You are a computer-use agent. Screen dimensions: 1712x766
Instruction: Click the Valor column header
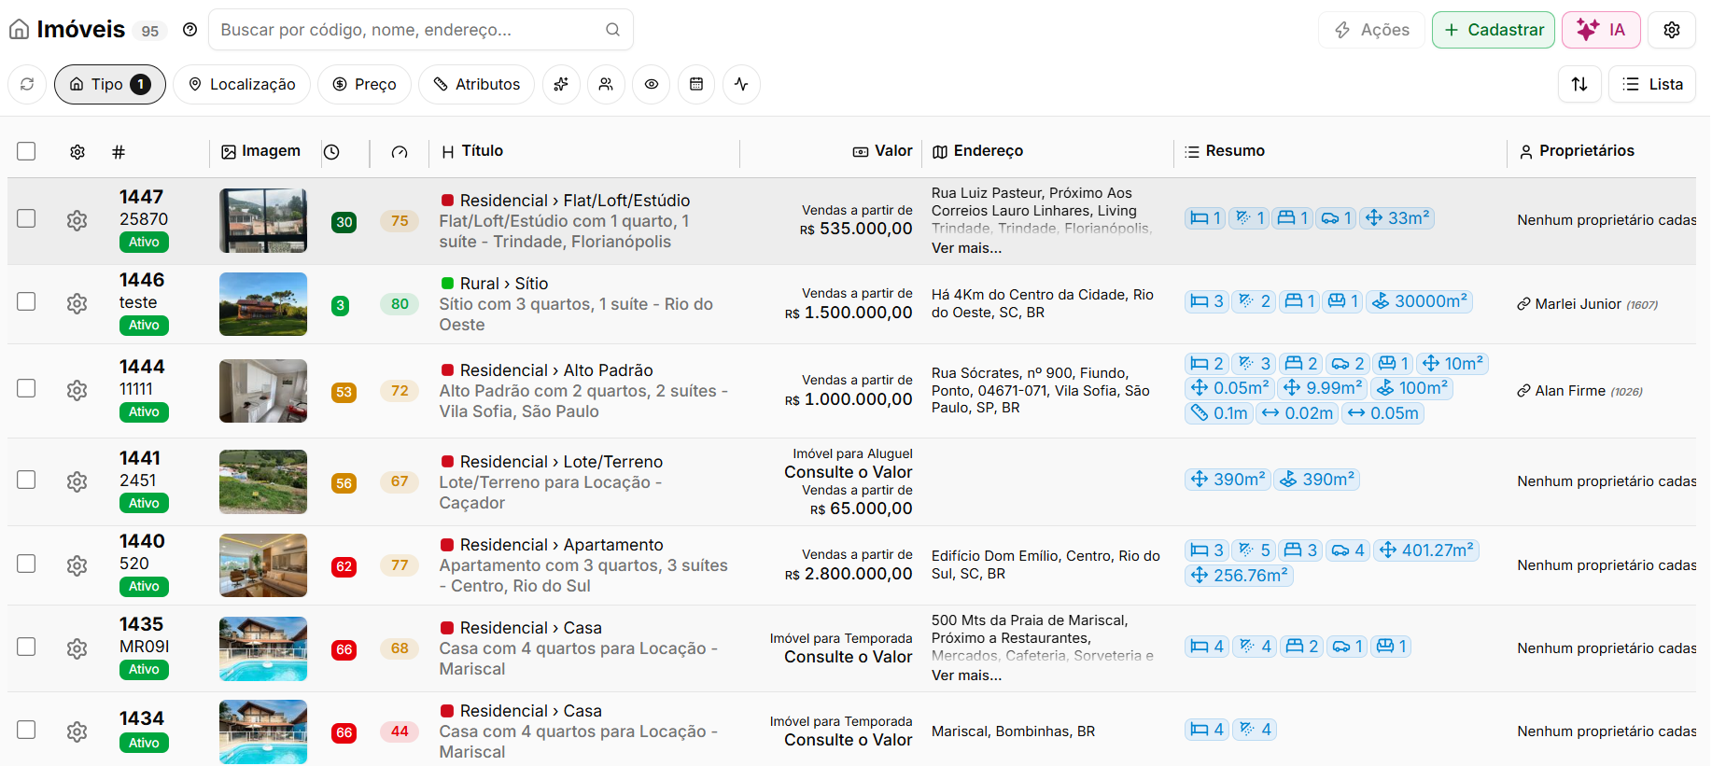pos(883,151)
